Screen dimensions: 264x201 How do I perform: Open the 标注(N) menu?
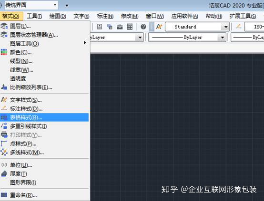coord(105,16)
